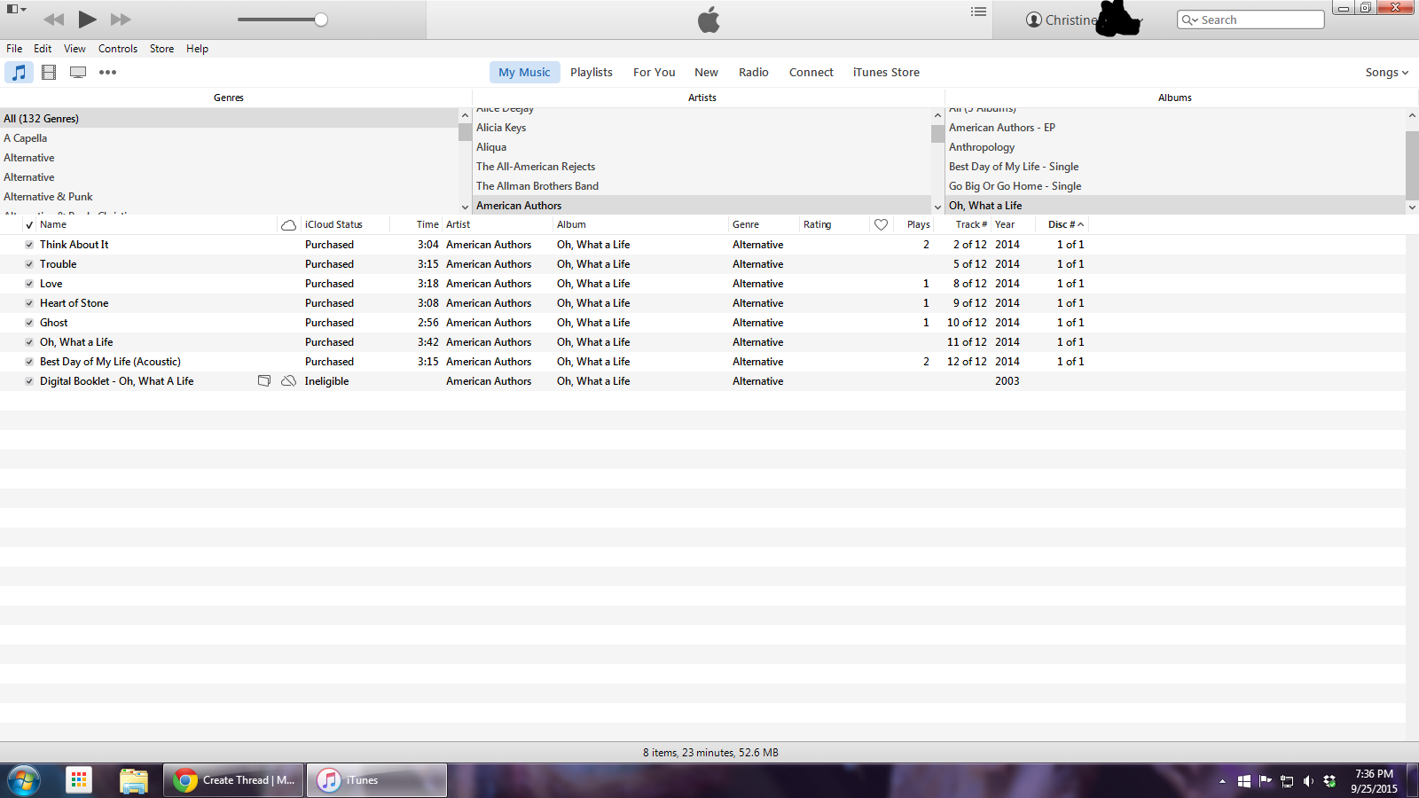Viewport: 1419px width, 798px height.
Task: Switch to the Music library icon
Action: pyautogui.click(x=19, y=72)
